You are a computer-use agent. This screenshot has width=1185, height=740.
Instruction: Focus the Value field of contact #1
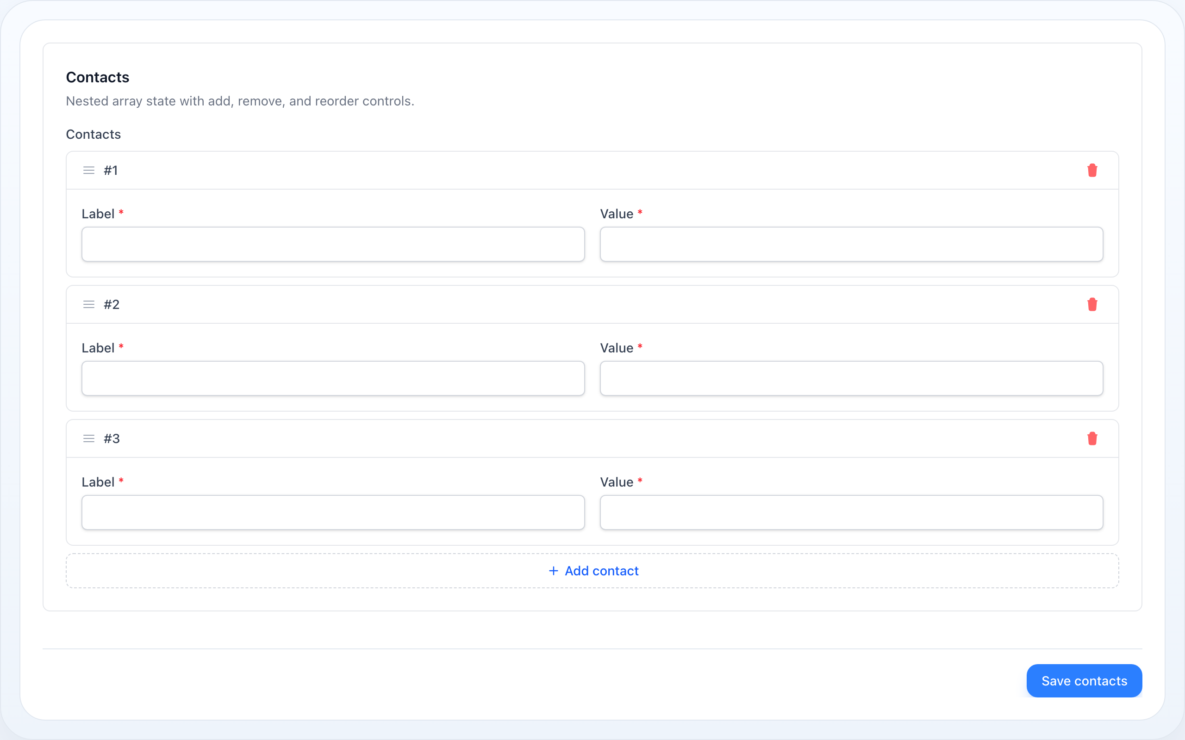[x=852, y=244]
